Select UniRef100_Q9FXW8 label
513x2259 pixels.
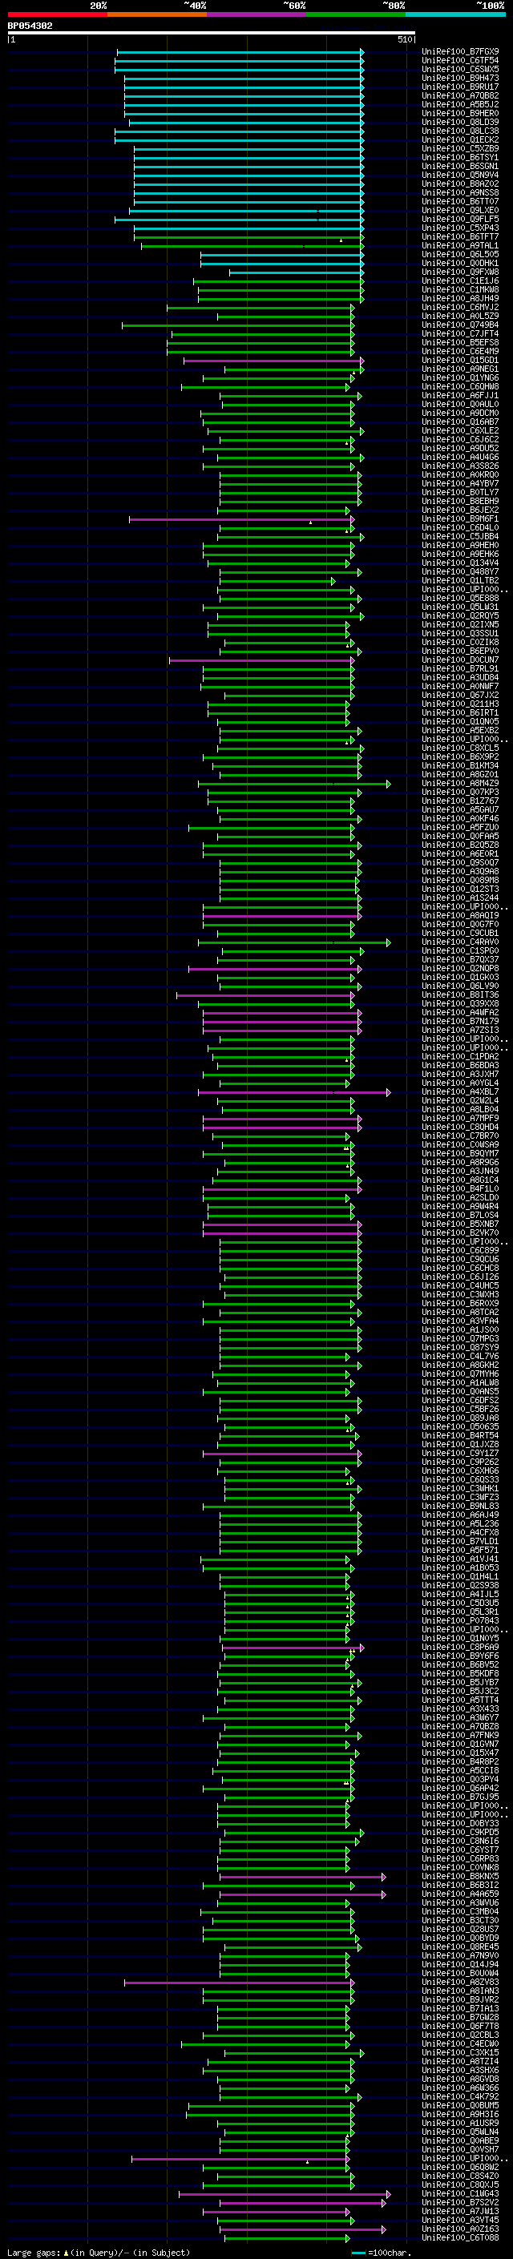pos(460,272)
